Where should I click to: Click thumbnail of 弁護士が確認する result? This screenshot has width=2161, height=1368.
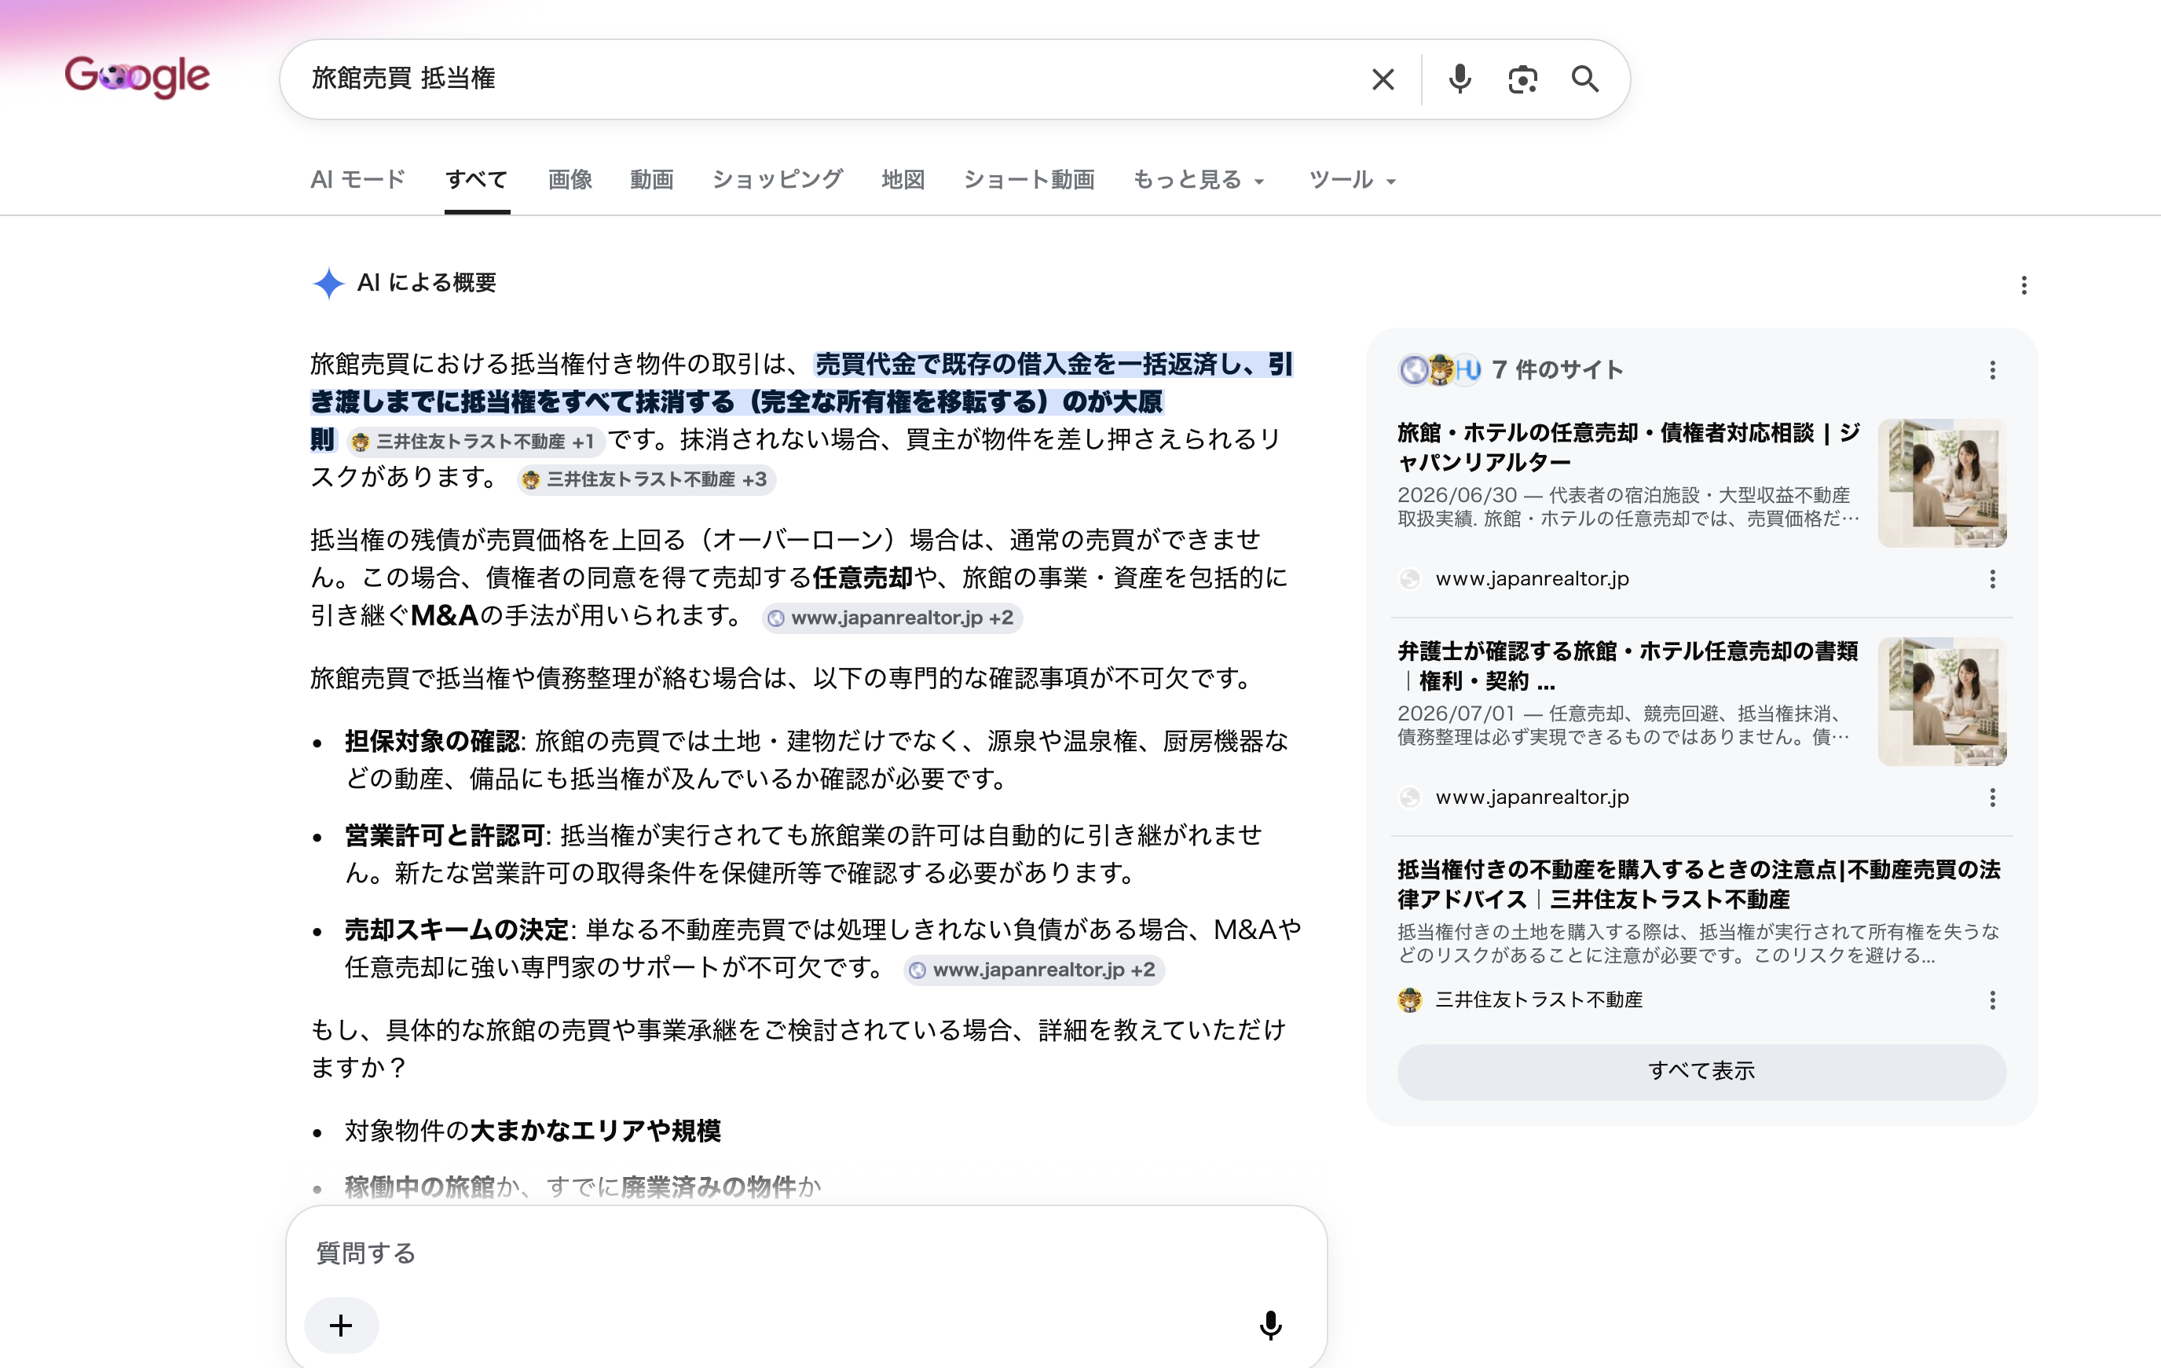1942,701
